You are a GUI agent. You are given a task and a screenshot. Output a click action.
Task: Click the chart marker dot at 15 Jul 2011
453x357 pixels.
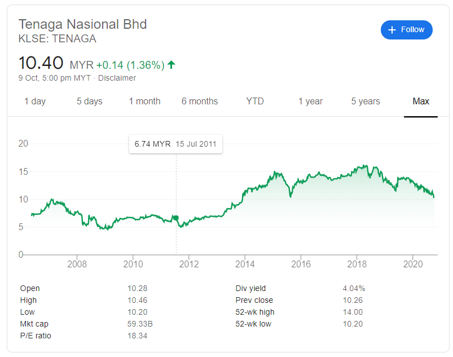(x=176, y=218)
